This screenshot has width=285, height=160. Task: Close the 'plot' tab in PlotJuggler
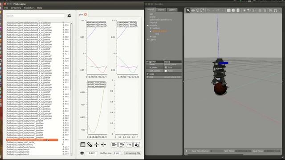point(85,14)
